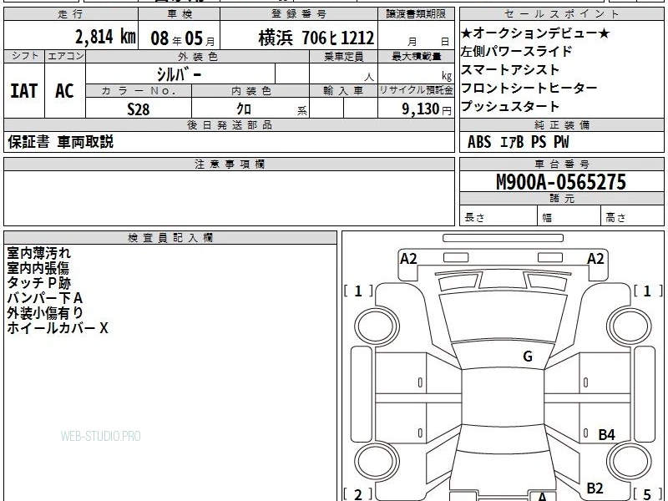This screenshot has height=501, width=668.
Task: Click the エアコン header label
Action: [x=65, y=56]
